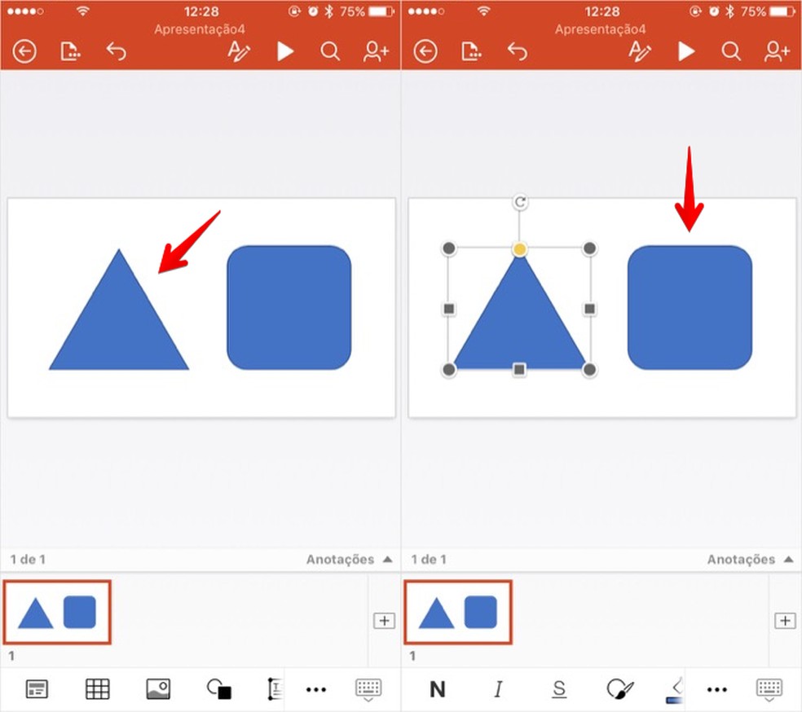802x712 pixels.
Task: Select slide 1 thumbnail in right screen
Action: point(458,612)
